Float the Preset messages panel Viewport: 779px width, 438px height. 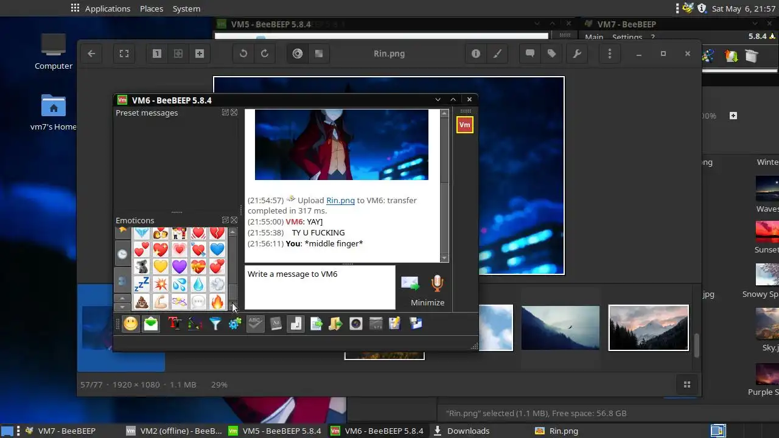tap(225, 113)
